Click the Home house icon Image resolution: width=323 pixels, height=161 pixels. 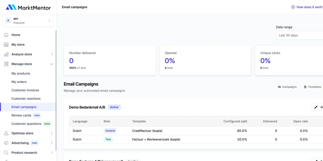(x=6, y=35)
